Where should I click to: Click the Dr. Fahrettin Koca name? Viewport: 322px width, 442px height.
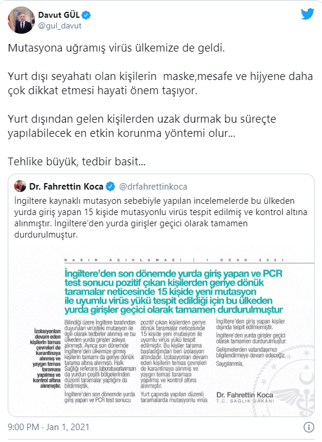click(x=66, y=187)
